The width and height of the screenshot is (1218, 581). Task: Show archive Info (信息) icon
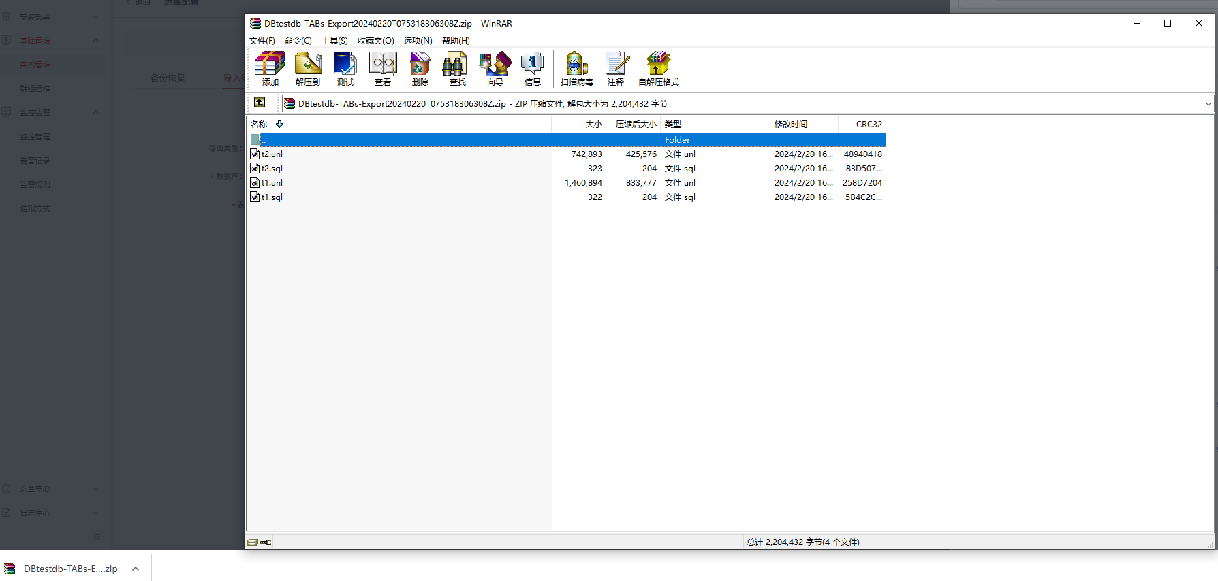click(x=532, y=69)
